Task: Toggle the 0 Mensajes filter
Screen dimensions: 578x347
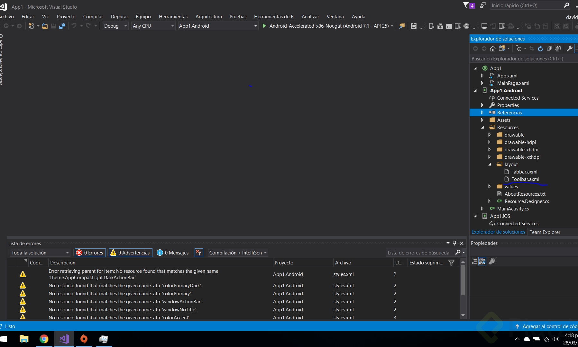Action: [173, 253]
